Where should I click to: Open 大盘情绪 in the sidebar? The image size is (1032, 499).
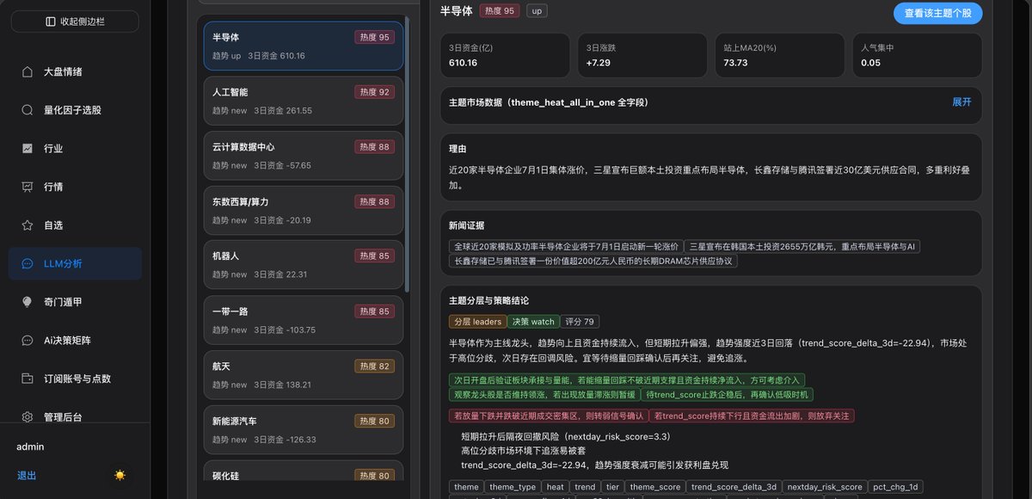(75, 72)
